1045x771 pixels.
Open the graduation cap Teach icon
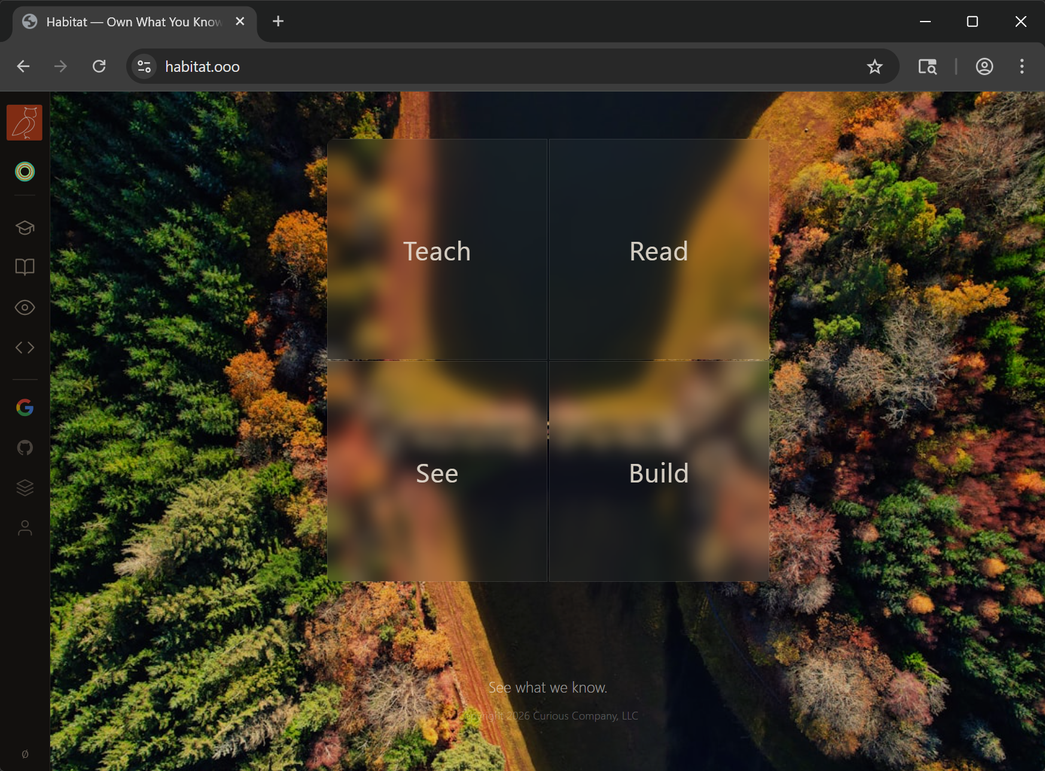tap(25, 227)
